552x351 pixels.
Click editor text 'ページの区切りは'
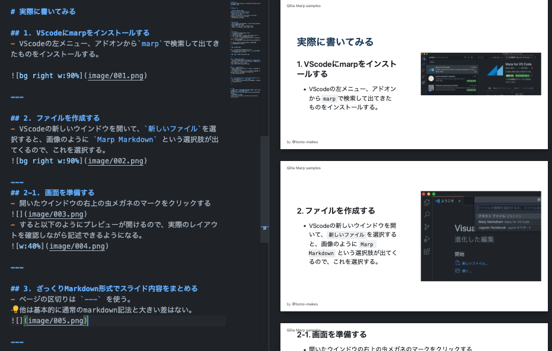[47, 299]
